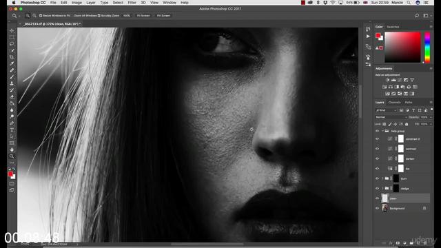Screen dimensions: 441x248
Task: Open the History panel icon
Action: tap(368, 29)
